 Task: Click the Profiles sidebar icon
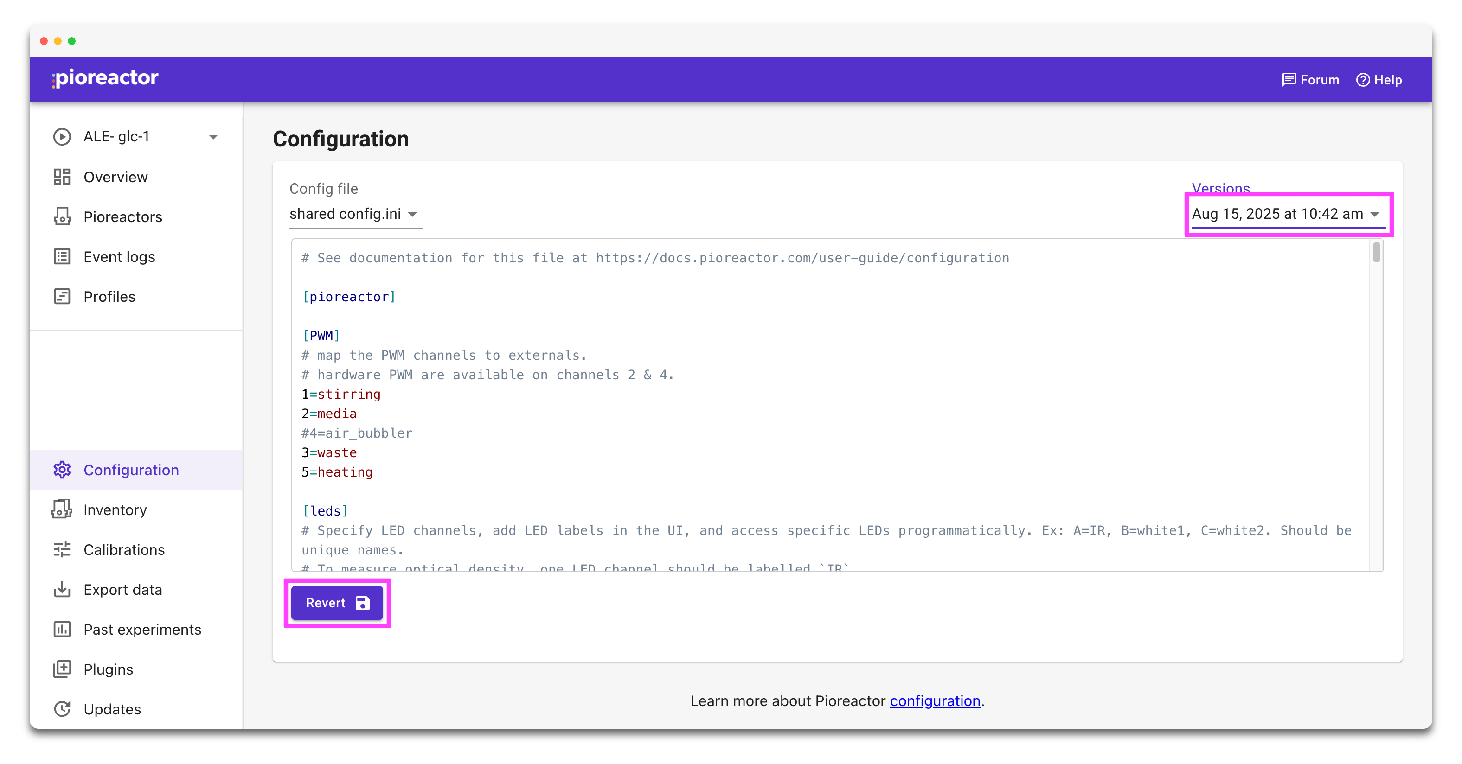pos(63,296)
